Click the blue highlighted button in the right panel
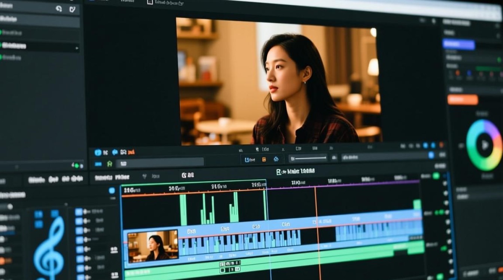503x280 pixels. [458, 44]
